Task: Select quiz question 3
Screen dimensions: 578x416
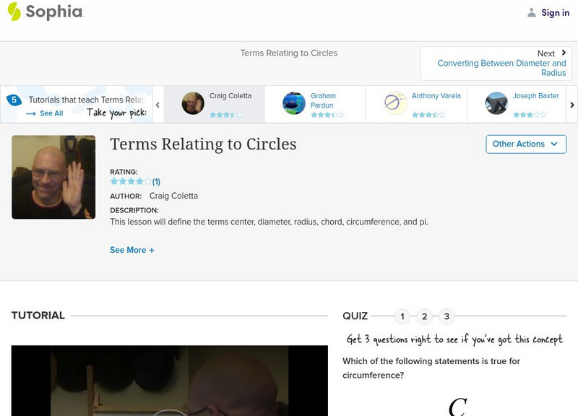Action: pyautogui.click(x=447, y=316)
